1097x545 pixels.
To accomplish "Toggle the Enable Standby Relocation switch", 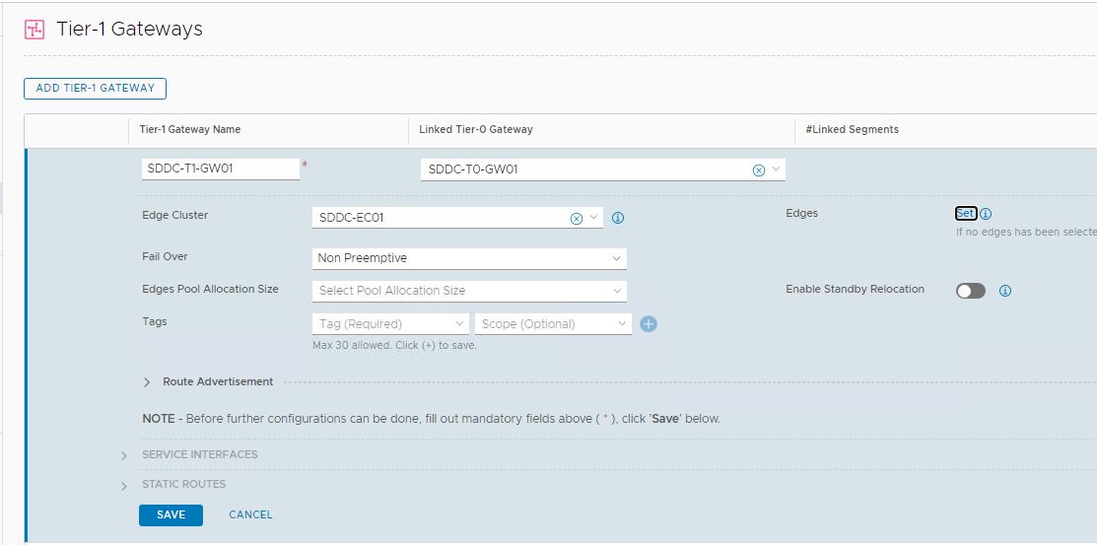I will pos(970,291).
